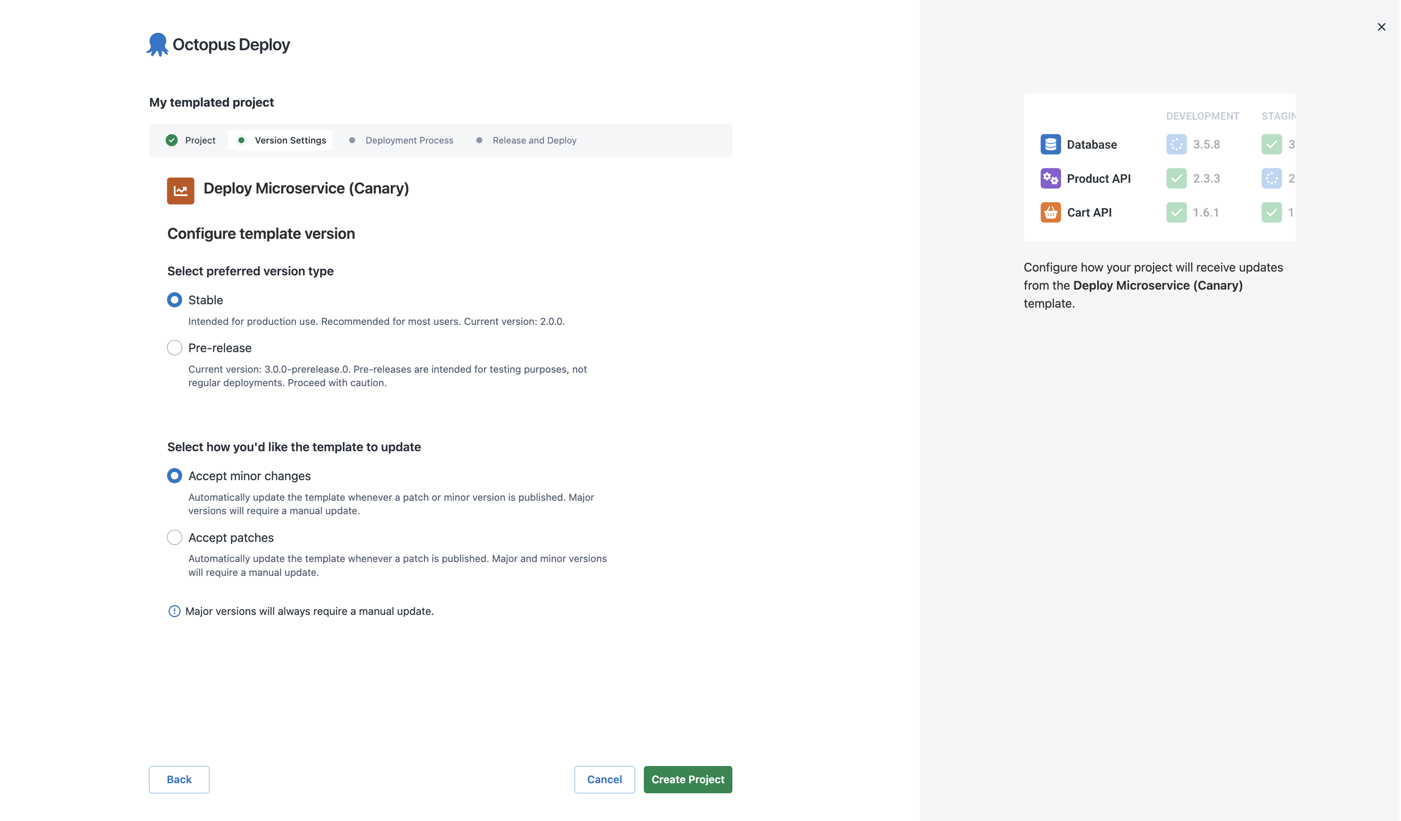Dismiss the panel with the close X
This screenshot has width=1401, height=821.
(1382, 26)
